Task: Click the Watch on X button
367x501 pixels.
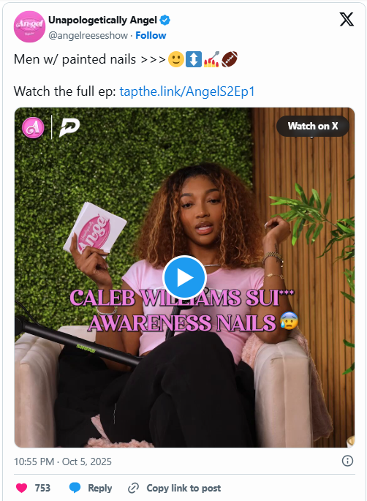Action: tap(313, 127)
